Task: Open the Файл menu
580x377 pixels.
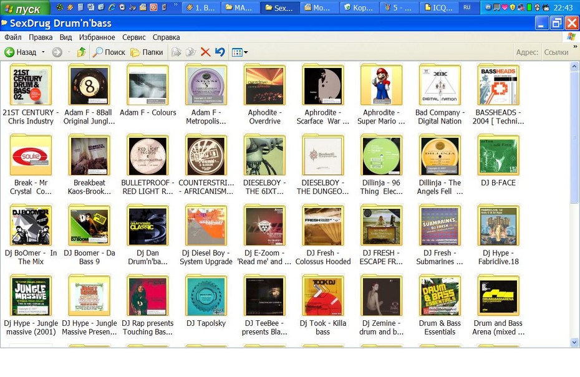Action: [13, 37]
